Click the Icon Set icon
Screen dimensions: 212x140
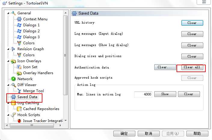19,67
